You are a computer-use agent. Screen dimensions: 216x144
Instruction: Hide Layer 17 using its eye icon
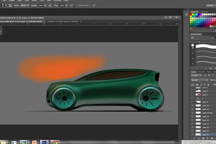[x=192, y=123]
